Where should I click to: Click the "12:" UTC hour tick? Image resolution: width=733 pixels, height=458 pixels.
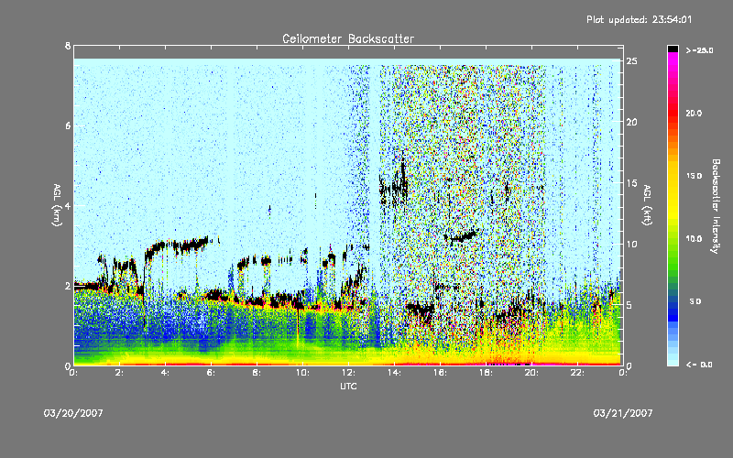point(349,373)
